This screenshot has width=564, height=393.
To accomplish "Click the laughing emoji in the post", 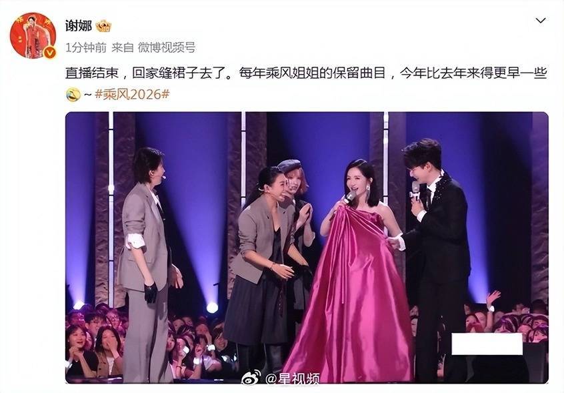I will tap(73, 95).
